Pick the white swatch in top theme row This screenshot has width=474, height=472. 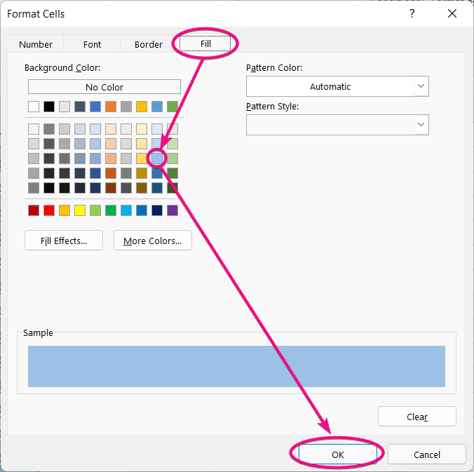34,107
